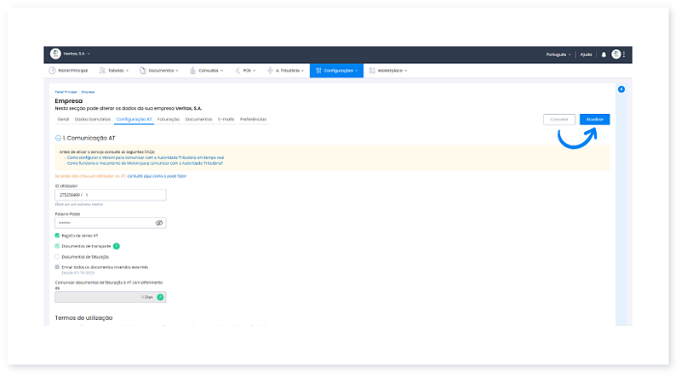Toggle password visibility eye icon

(x=159, y=223)
